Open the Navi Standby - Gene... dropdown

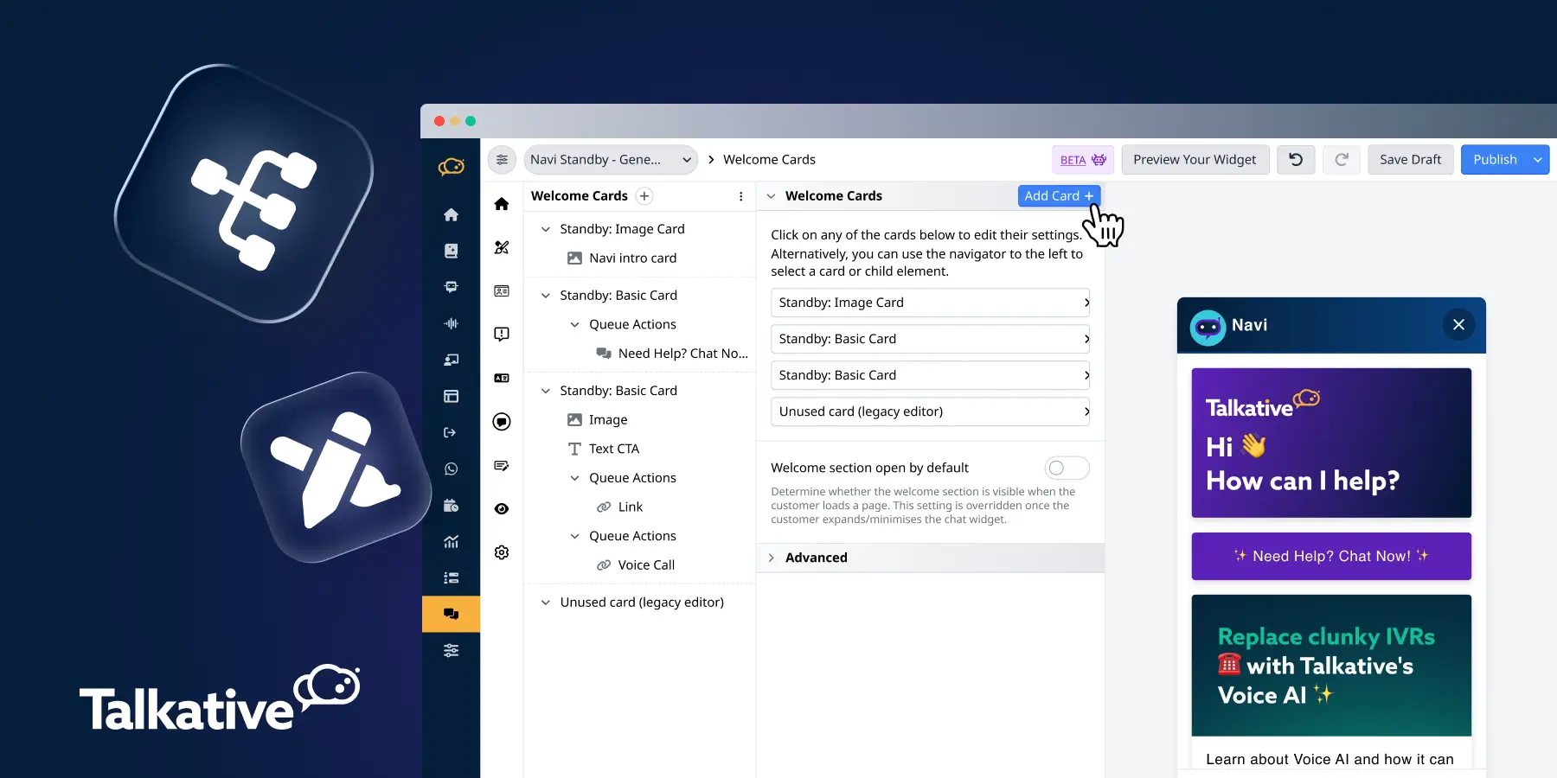click(610, 159)
